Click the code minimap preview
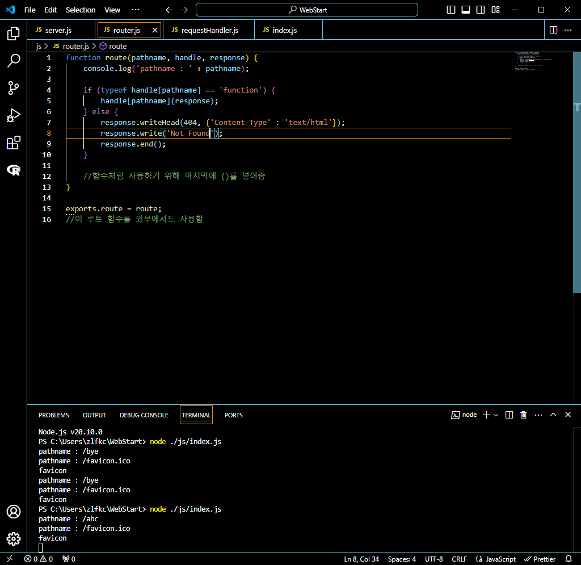 click(533, 61)
